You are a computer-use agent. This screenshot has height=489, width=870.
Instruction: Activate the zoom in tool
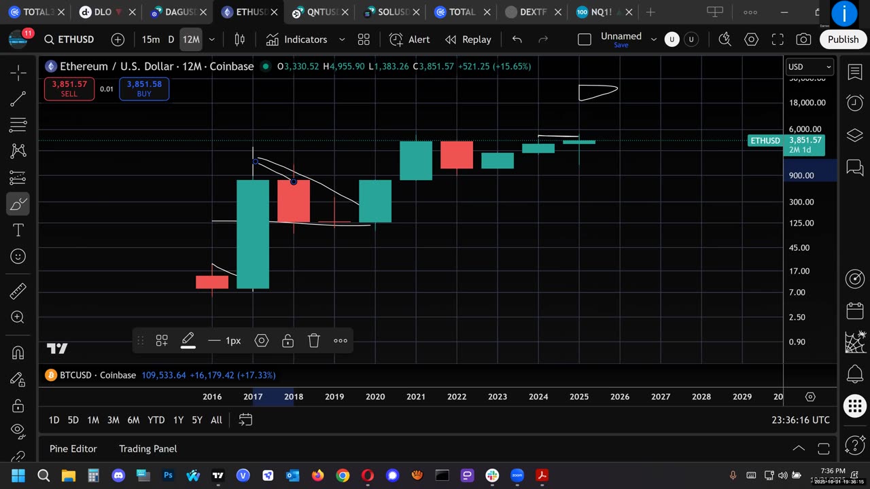tap(18, 317)
